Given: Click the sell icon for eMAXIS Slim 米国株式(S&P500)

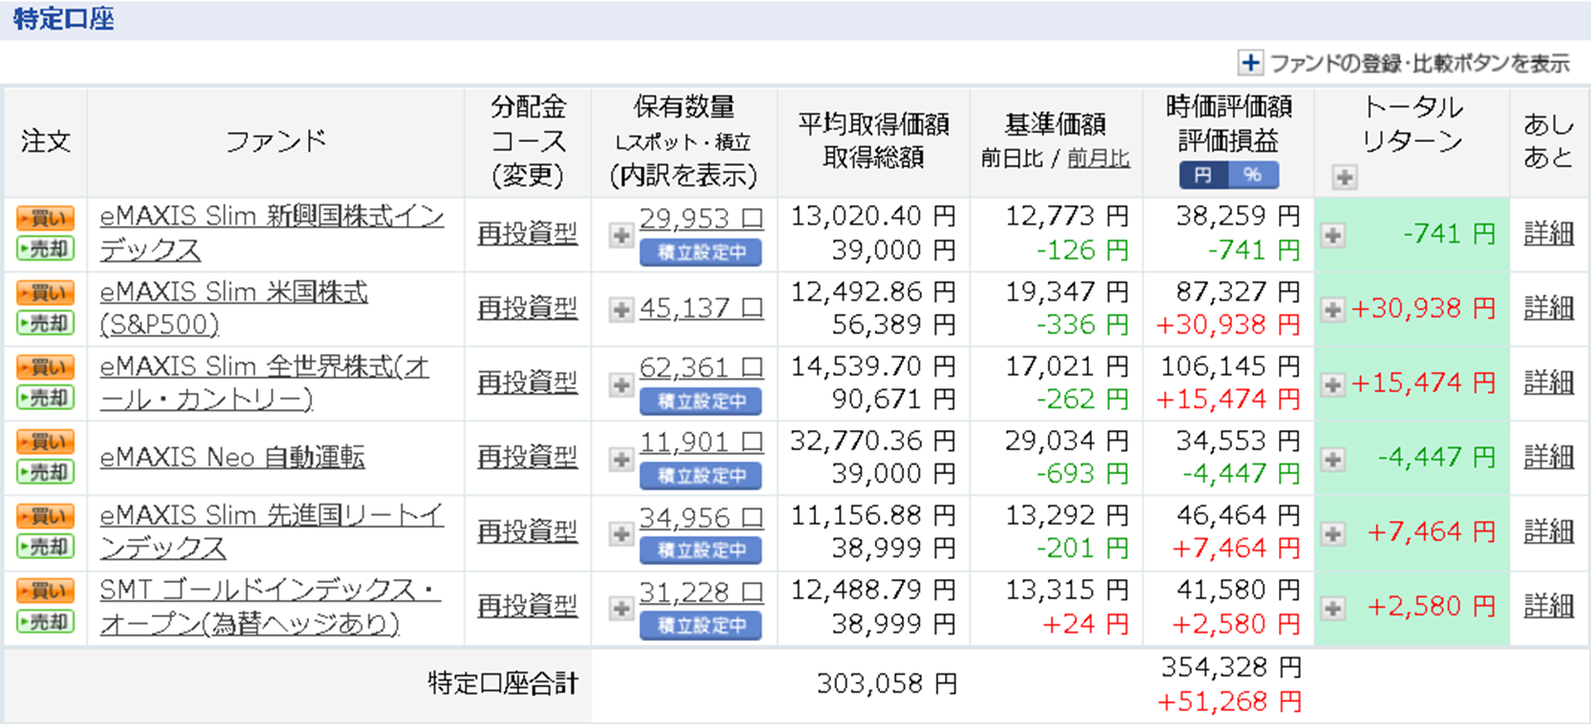Looking at the screenshot, I should [45, 323].
